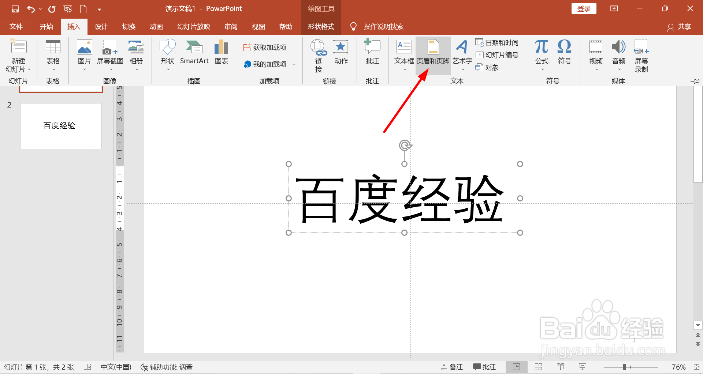Switch to the Home (开始) tab
This screenshot has width=703, height=374.
[47, 27]
